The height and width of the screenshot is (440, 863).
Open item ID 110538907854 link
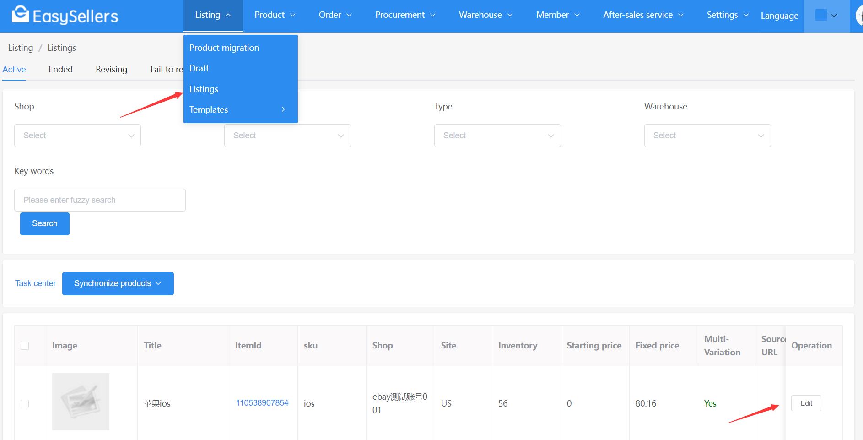coord(262,403)
